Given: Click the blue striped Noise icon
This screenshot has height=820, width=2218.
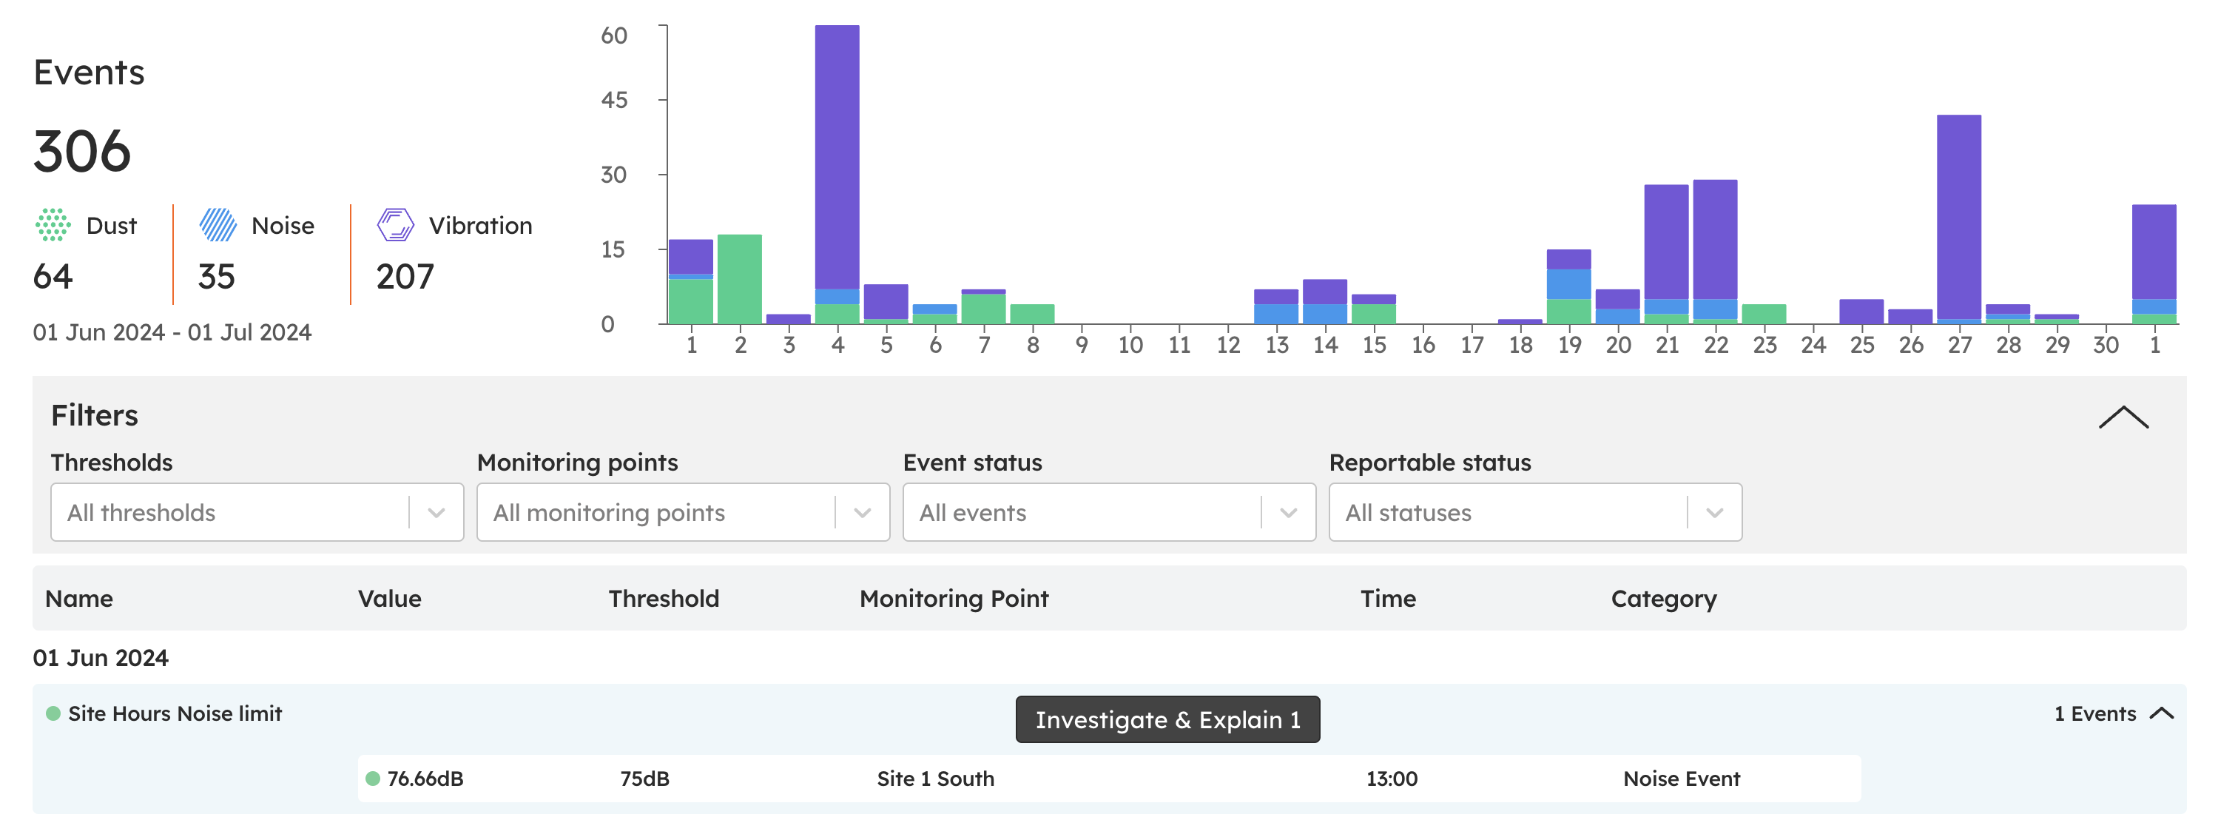Looking at the screenshot, I should point(218,225).
